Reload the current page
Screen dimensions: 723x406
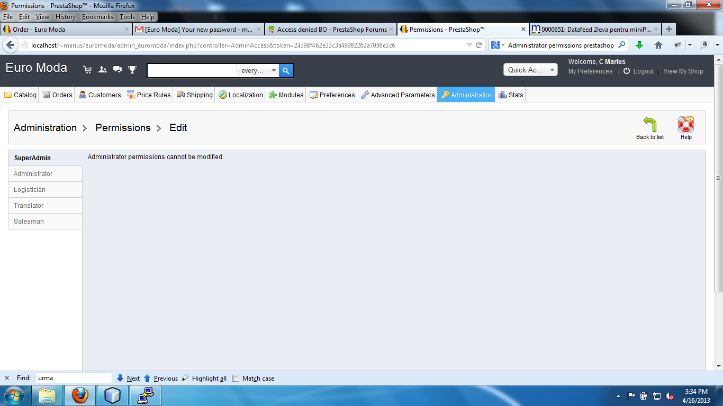(x=479, y=45)
